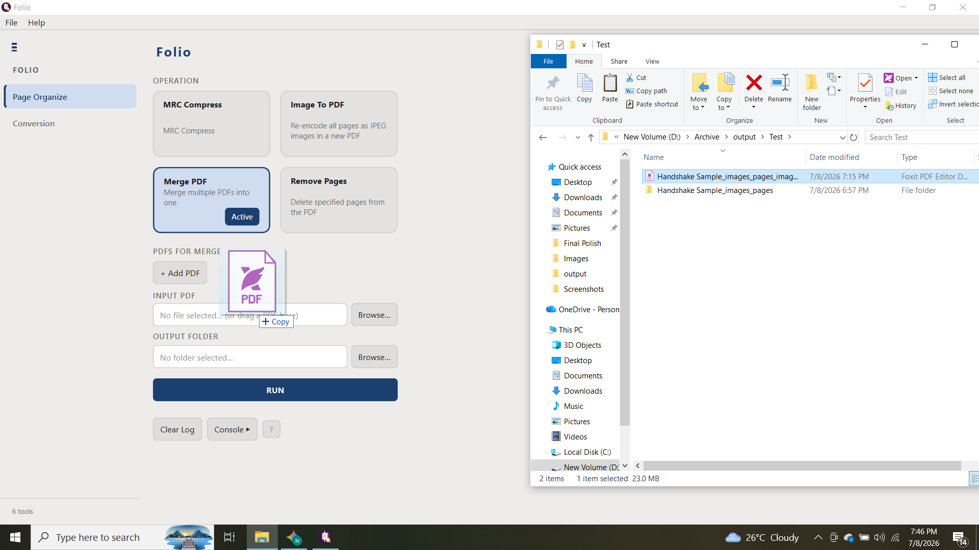
Task: Click the Folio app icon in the taskbar
Action: (325, 537)
